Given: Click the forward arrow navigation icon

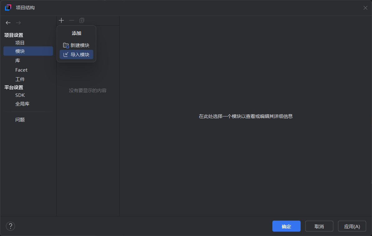Looking at the screenshot, I should click(x=18, y=23).
